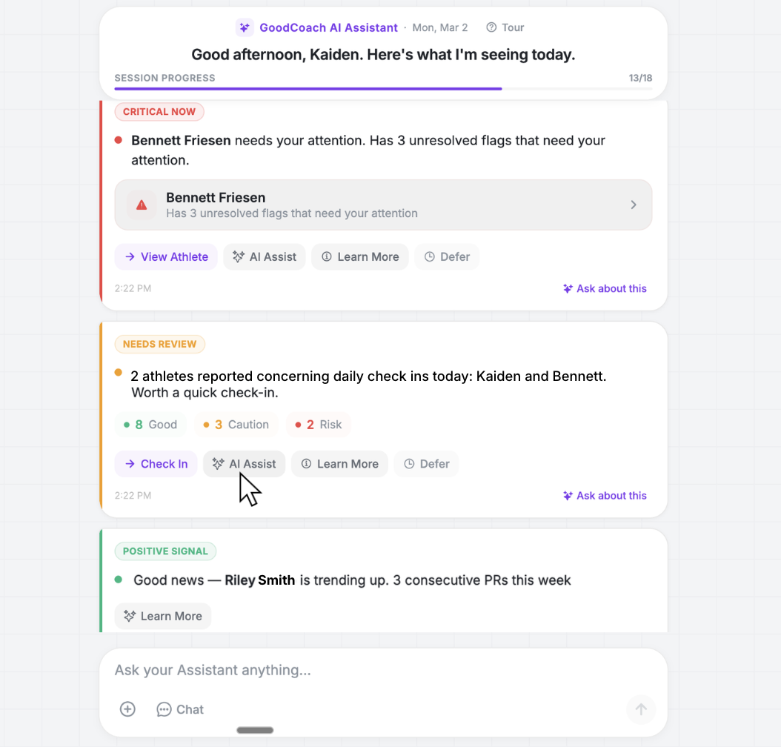
Task: Select the Chat bubble icon
Action: [x=163, y=709]
